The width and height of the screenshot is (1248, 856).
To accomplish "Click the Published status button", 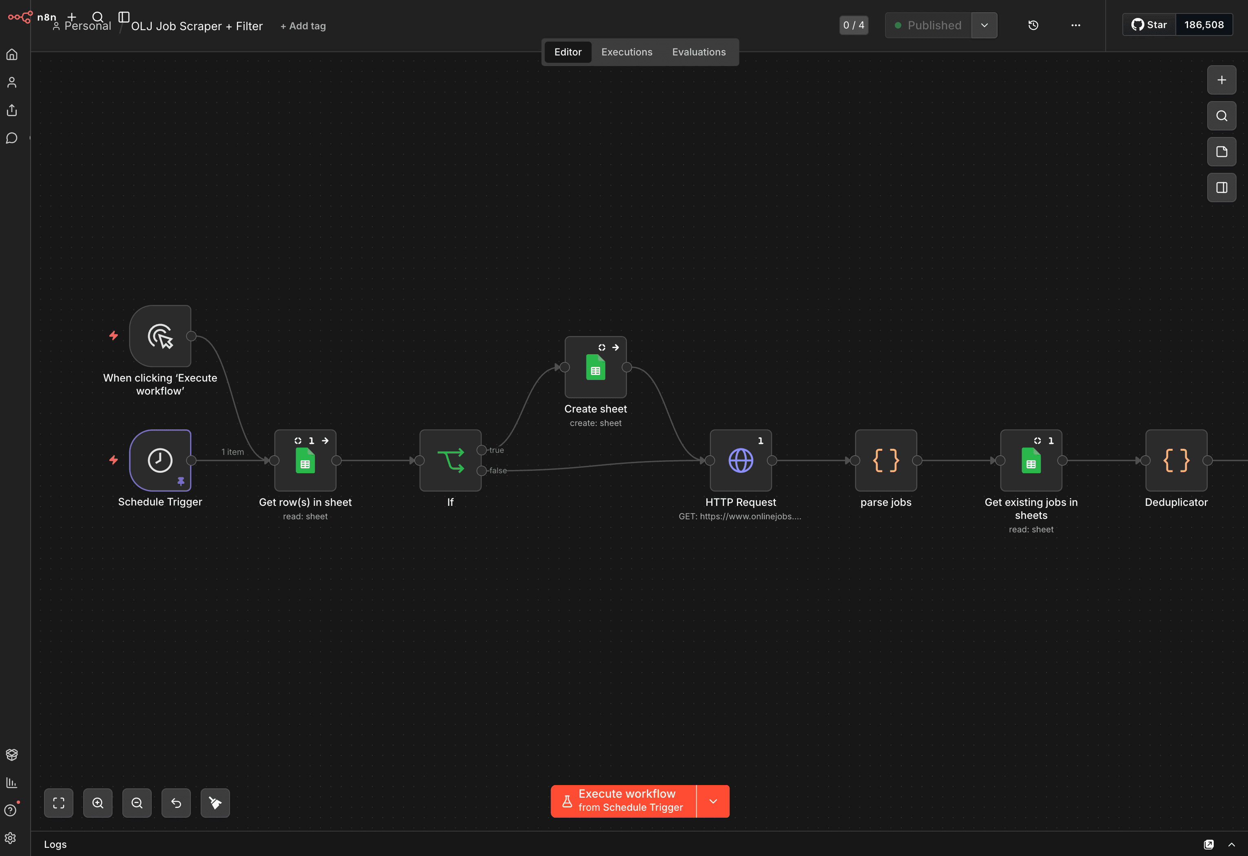I will click(928, 25).
